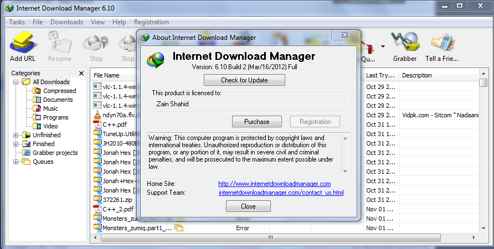Select the Unfinished category
Viewport: 494px width, 249px height.
pos(42,135)
